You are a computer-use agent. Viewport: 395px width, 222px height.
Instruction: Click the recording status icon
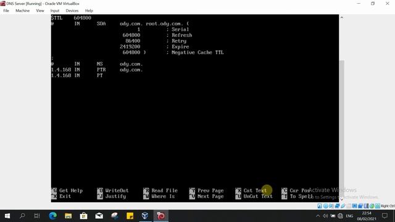[360, 206]
